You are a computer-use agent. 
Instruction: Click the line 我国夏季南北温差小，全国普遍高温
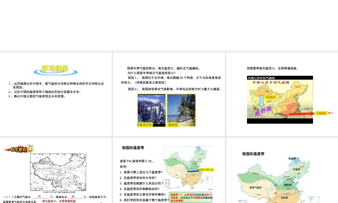tap(273, 68)
